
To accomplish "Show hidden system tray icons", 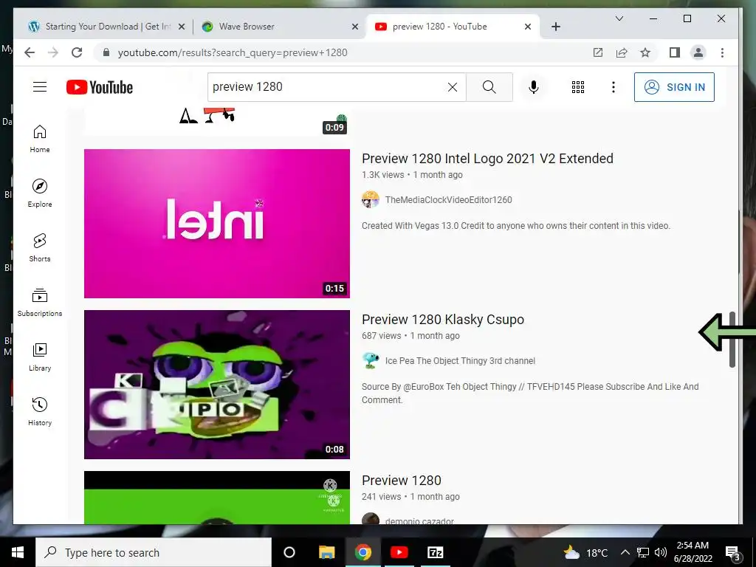I will point(625,552).
